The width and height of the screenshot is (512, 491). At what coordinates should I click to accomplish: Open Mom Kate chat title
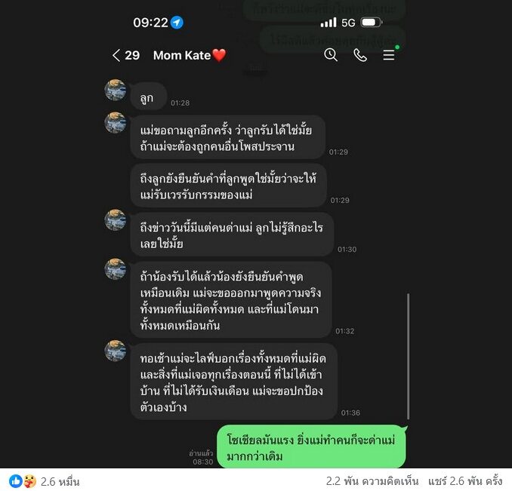click(190, 55)
